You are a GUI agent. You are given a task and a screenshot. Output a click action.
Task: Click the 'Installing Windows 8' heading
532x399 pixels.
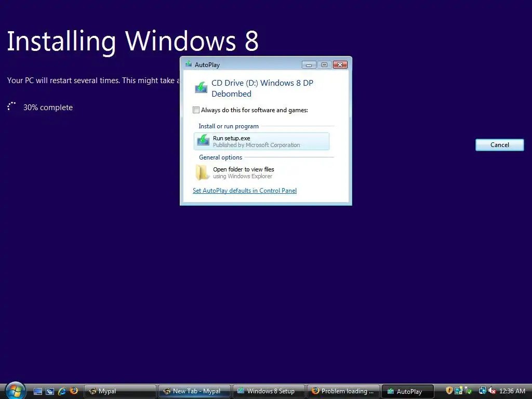(x=132, y=42)
